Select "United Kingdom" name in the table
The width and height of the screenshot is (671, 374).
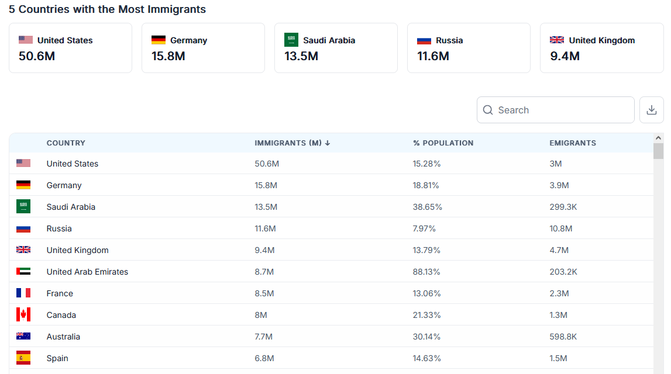click(x=77, y=250)
